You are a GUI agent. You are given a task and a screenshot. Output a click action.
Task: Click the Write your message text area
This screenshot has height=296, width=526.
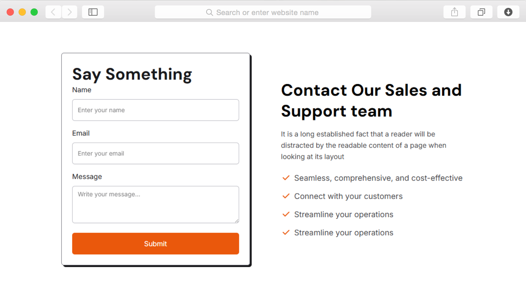click(x=156, y=204)
